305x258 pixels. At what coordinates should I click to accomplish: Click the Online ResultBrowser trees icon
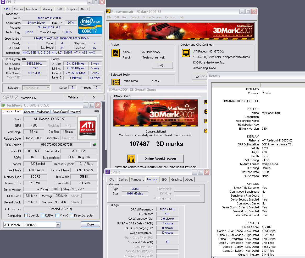[131, 159]
